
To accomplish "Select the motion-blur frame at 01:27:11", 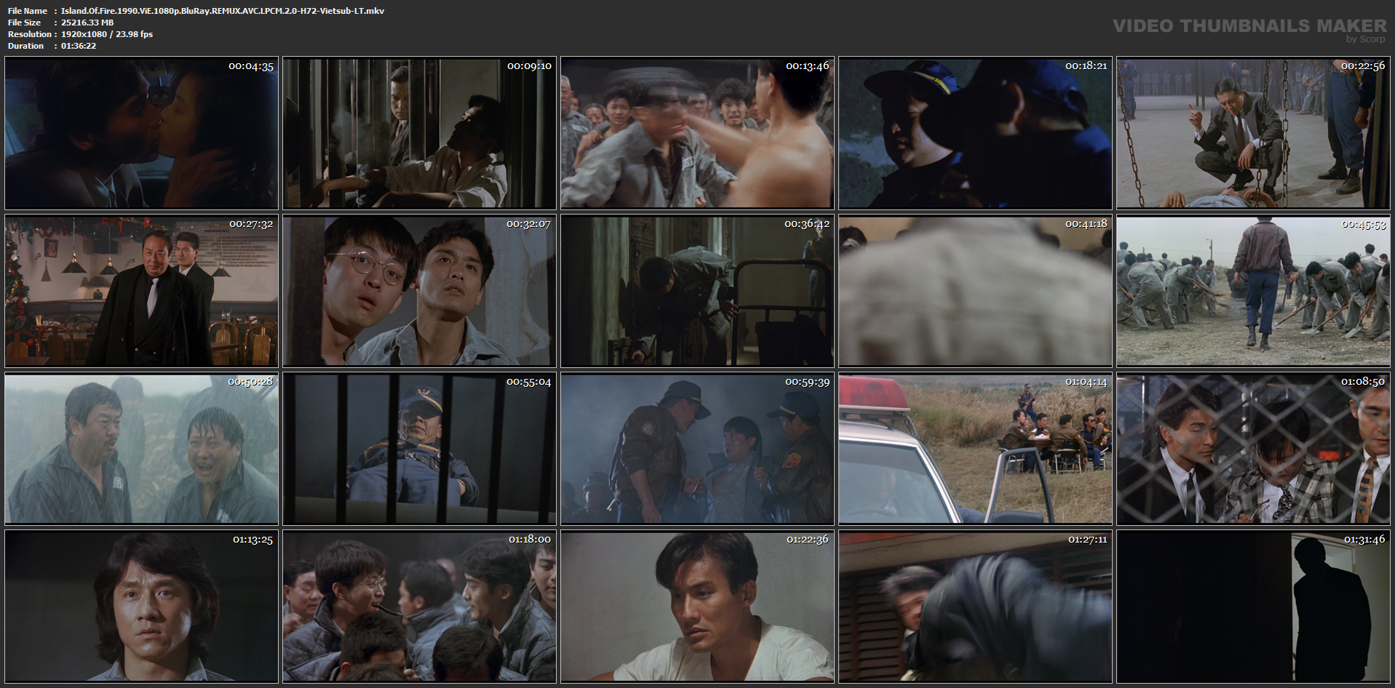I will pos(975,607).
